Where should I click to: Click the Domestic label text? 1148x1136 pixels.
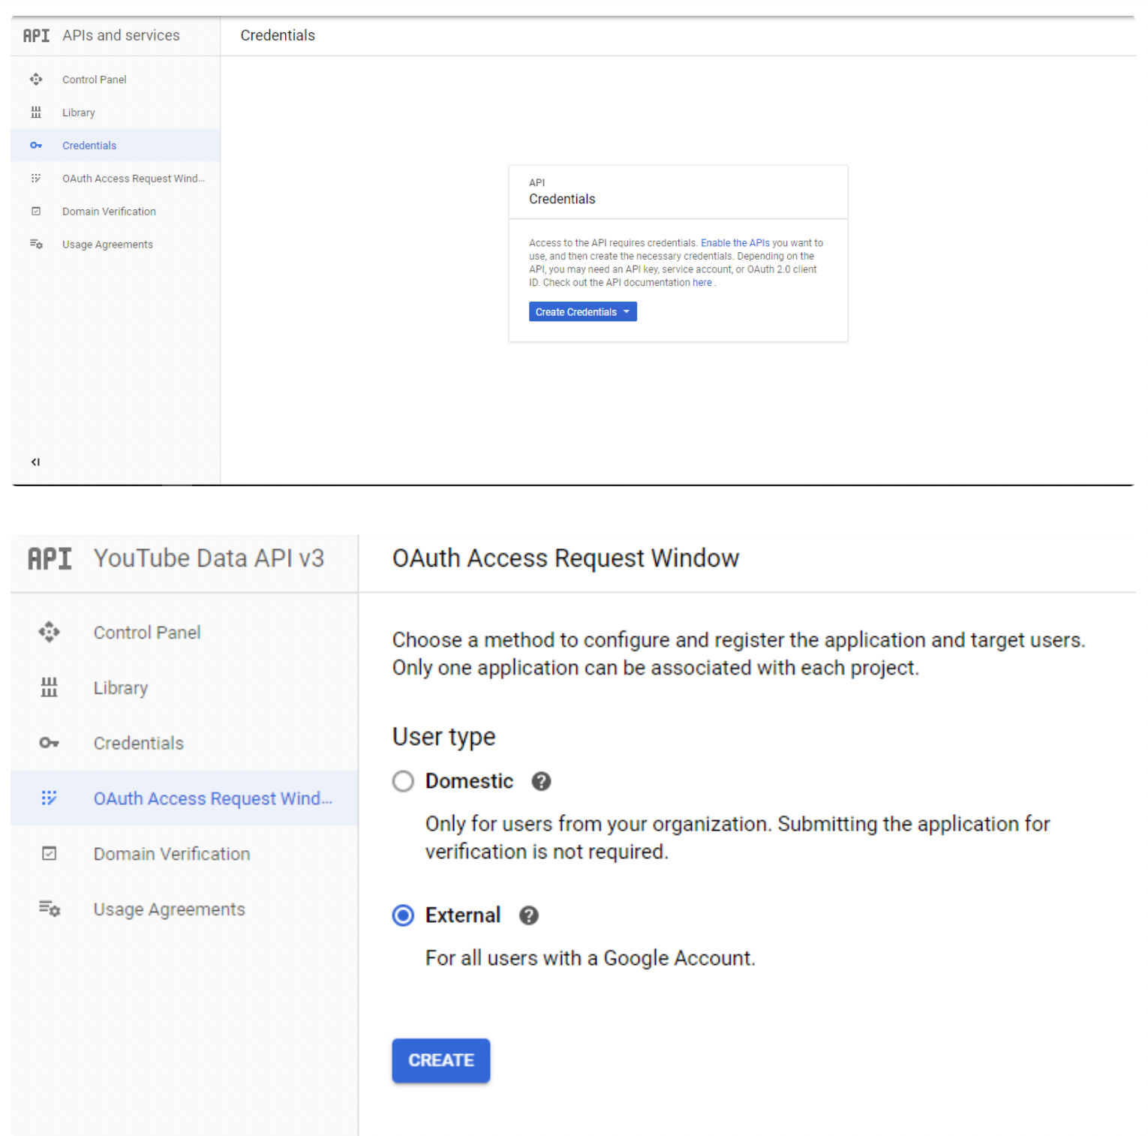coord(470,781)
